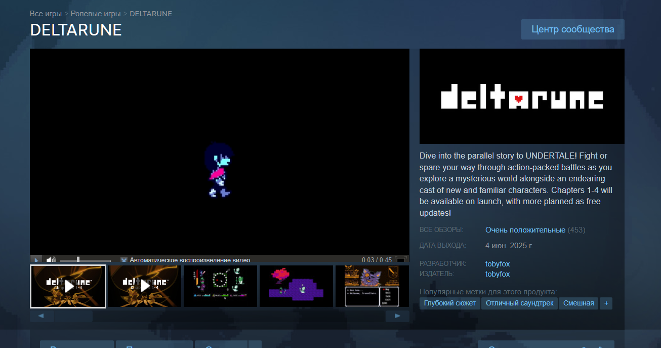This screenshot has height=348, width=661.
Task: Open the purple platform screenshot thumbnail
Action: pos(296,286)
